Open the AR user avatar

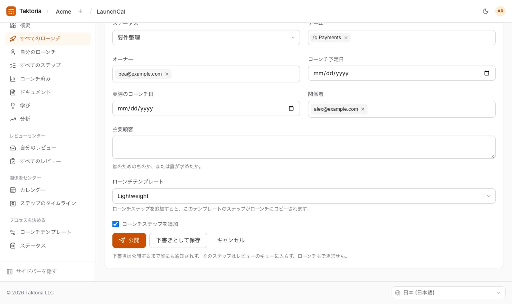(x=500, y=11)
